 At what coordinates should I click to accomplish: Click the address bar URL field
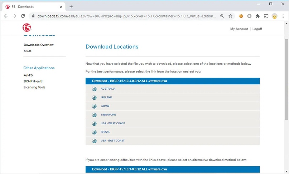click(x=126, y=16)
